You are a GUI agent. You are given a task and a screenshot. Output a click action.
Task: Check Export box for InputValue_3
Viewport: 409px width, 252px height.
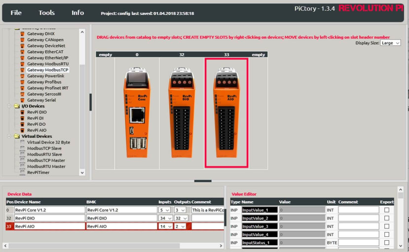(x=387, y=226)
